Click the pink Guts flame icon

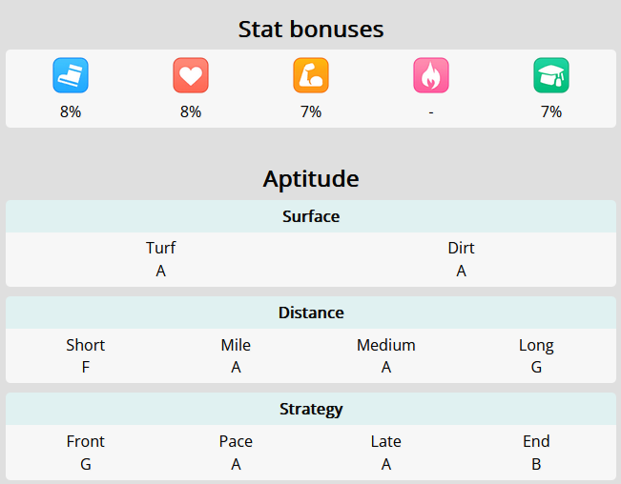pyautogui.click(x=431, y=75)
